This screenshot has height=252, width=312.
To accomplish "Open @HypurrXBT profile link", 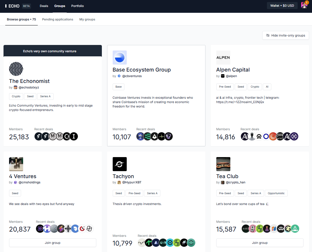I will (x=132, y=182).
